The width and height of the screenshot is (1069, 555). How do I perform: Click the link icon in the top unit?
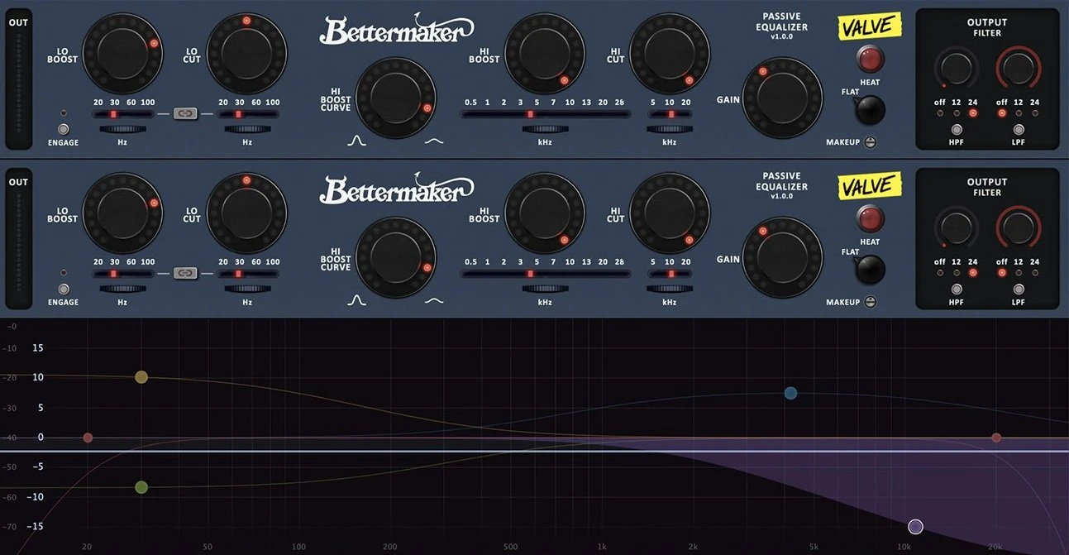tap(185, 113)
